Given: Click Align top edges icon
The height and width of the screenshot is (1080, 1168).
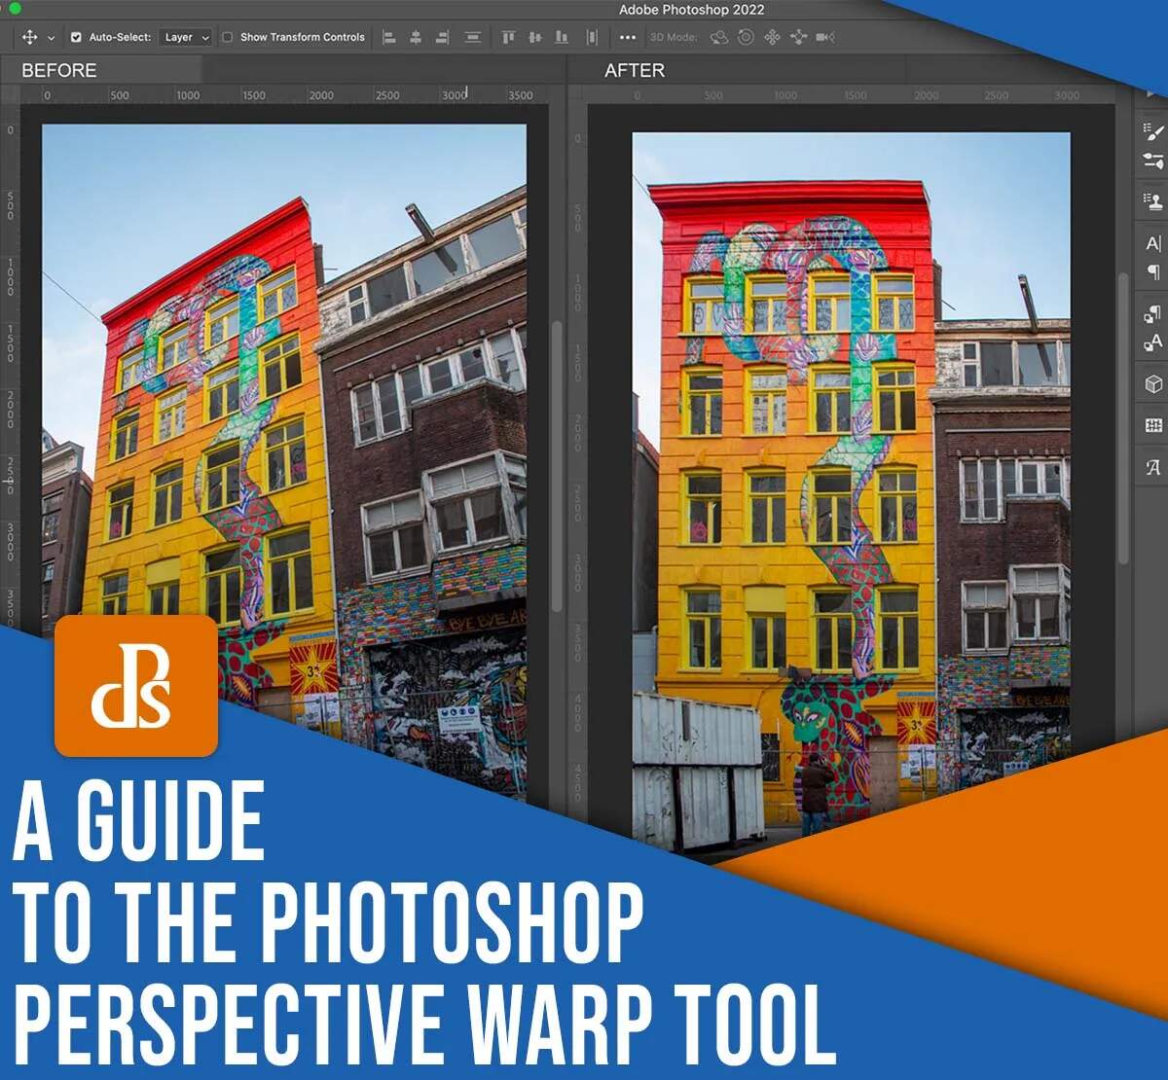Looking at the screenshot, I should pos(508,37).
